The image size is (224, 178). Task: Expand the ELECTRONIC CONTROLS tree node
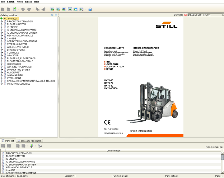click(x=2, y=61)
